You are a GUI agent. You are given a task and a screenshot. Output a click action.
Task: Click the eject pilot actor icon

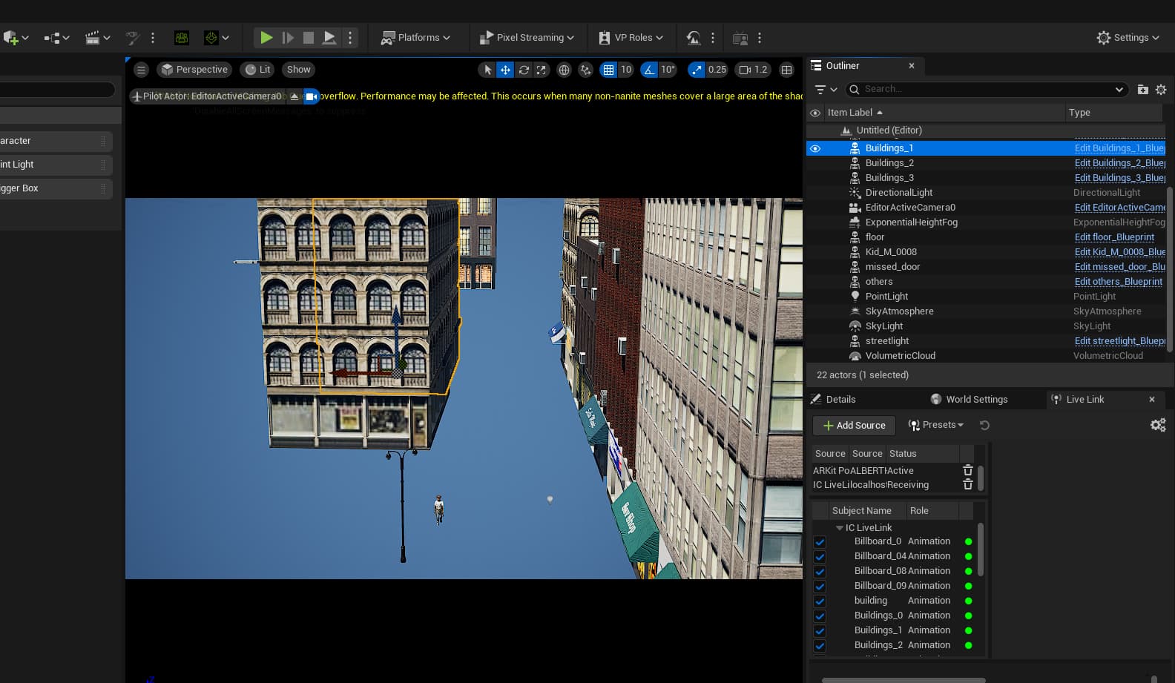pos(294,96)
